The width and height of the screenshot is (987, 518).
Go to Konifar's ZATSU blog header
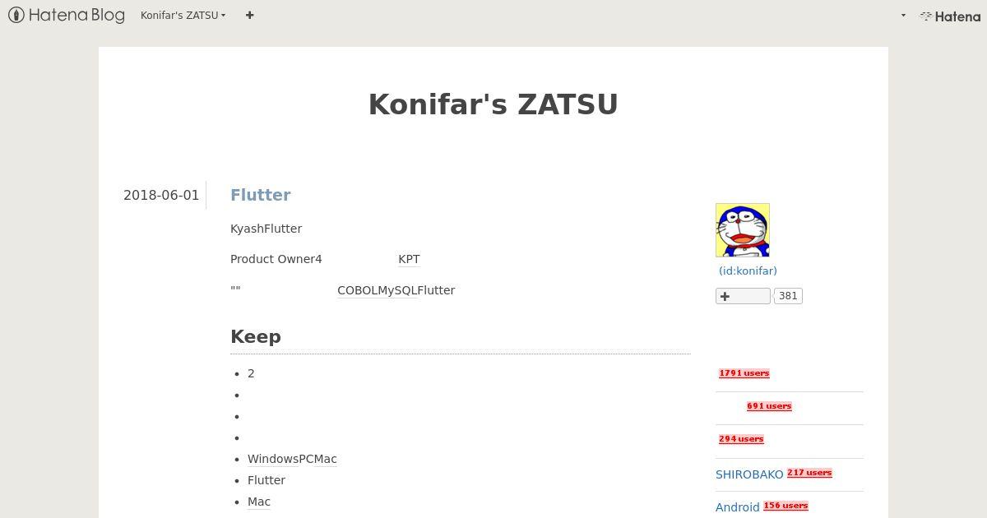(x=493, y=104)
